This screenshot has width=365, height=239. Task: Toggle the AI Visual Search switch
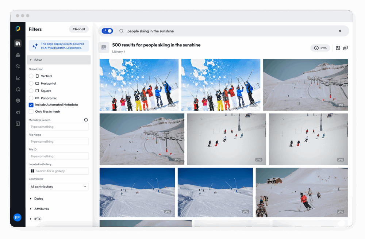107,31
